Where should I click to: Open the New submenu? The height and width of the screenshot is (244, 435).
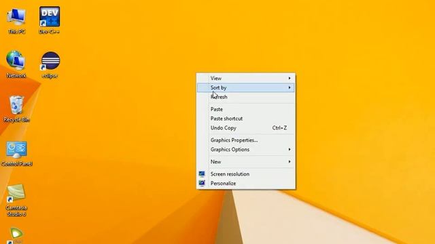[x=246, y=162]
